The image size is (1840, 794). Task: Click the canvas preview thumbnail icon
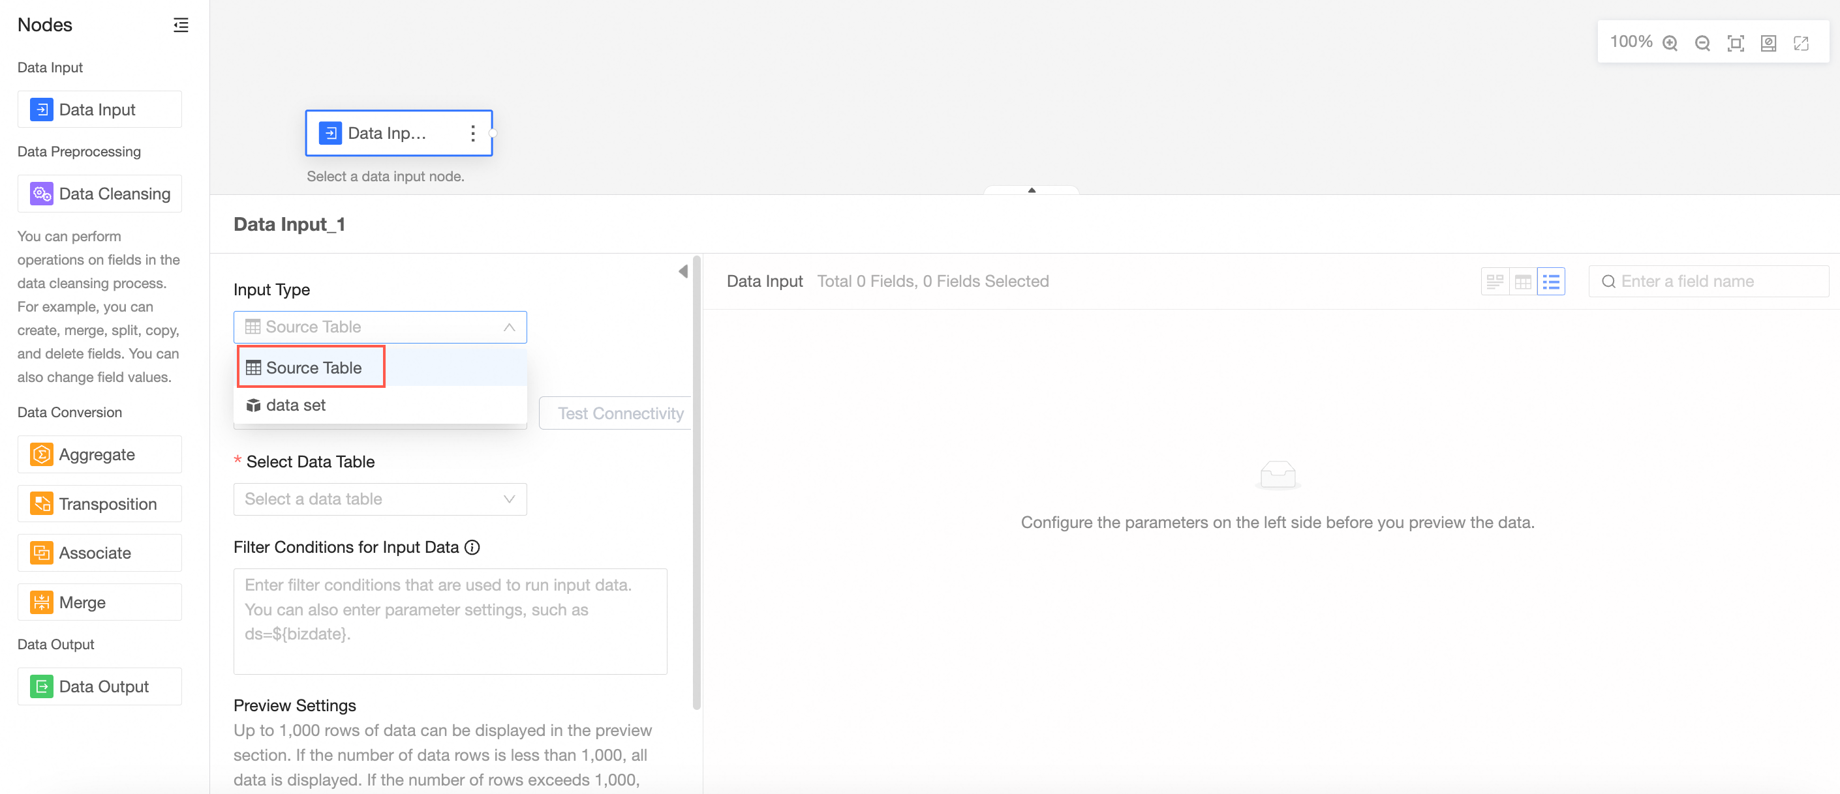tap(1768, 44)
